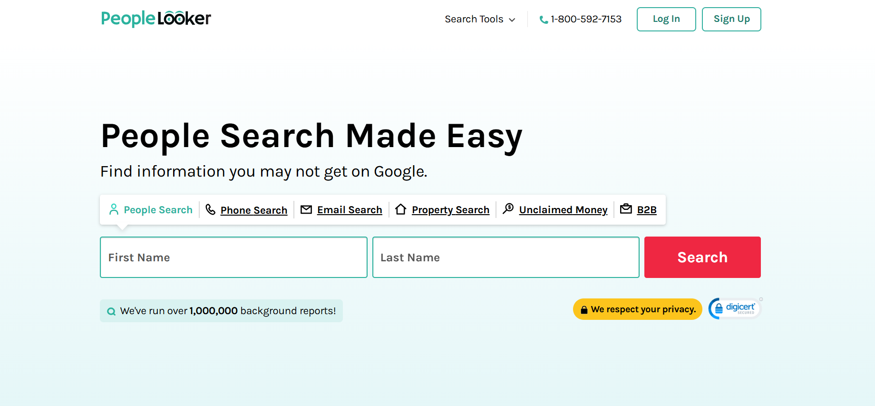Switch to the Phone Search tab
The height and width of the screenshot is (406, 875).
coord(253,210)
